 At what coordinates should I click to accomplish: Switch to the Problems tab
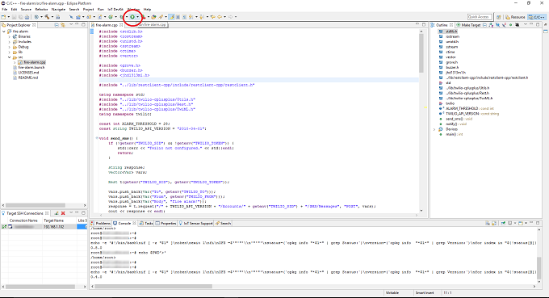click(x=101, y=223)
